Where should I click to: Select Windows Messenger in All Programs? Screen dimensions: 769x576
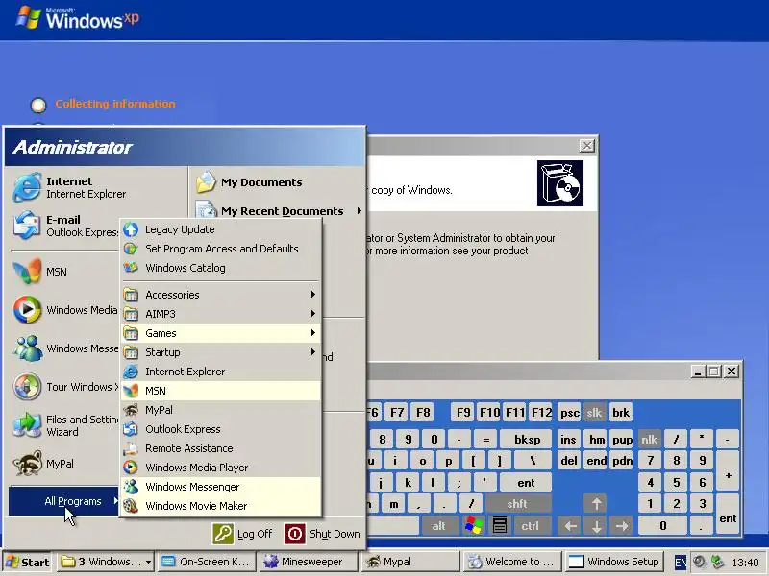pos(221,487)
